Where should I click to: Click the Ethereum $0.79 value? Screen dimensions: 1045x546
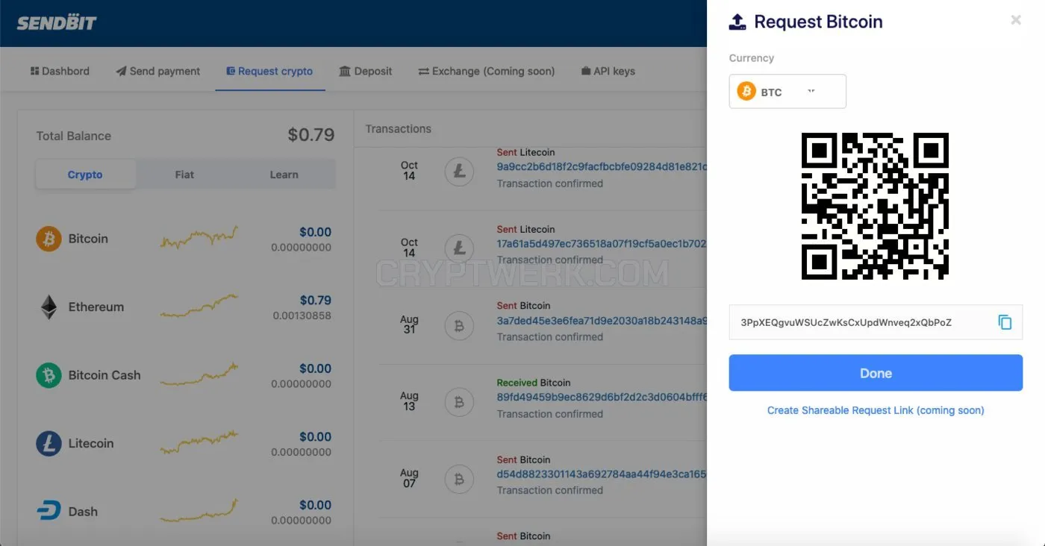click(x=316, y=301)
